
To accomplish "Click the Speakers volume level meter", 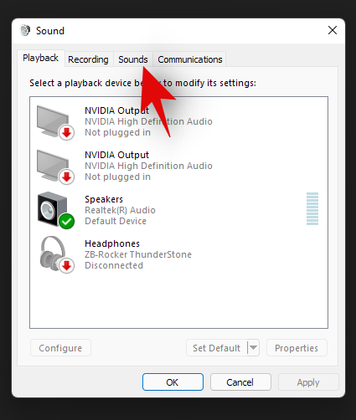I will [312, 208].
